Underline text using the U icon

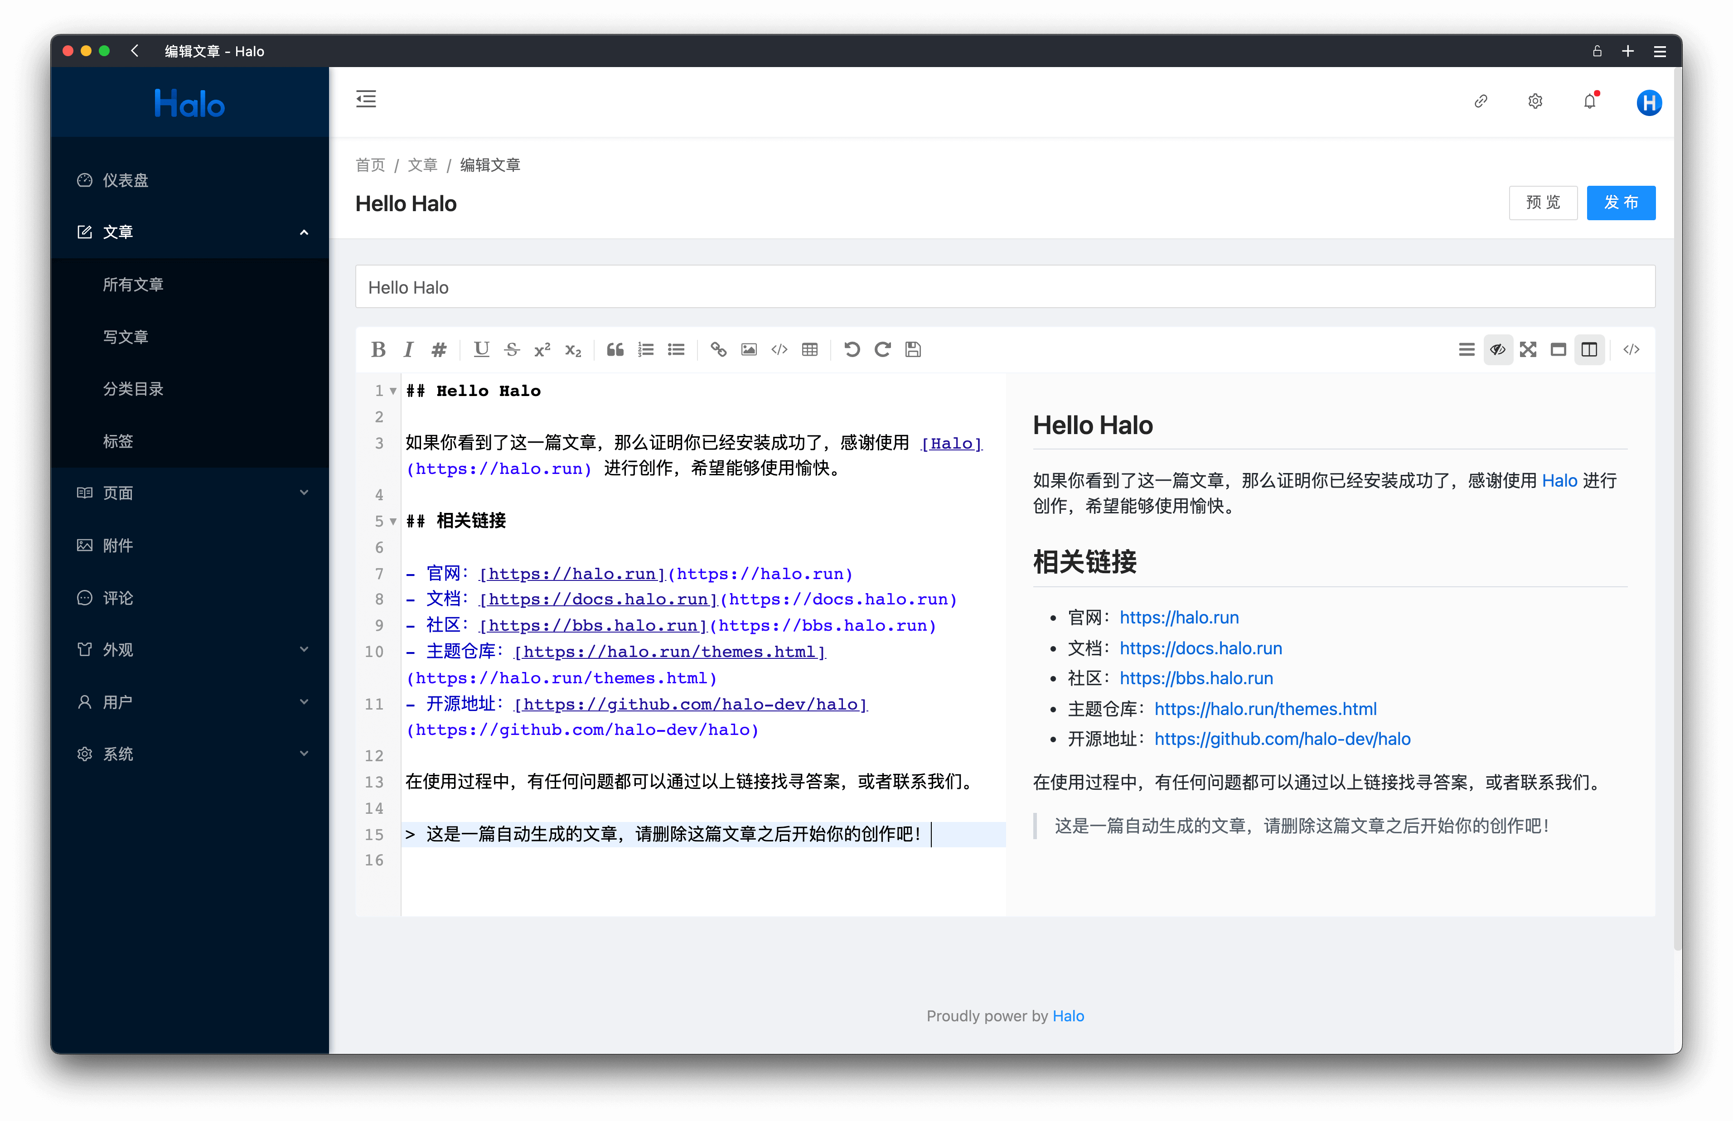tap(481, 349)
